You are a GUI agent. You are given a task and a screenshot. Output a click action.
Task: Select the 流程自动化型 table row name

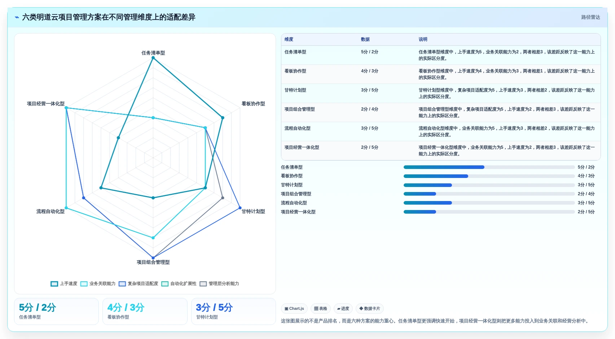[x=298, y=128]
